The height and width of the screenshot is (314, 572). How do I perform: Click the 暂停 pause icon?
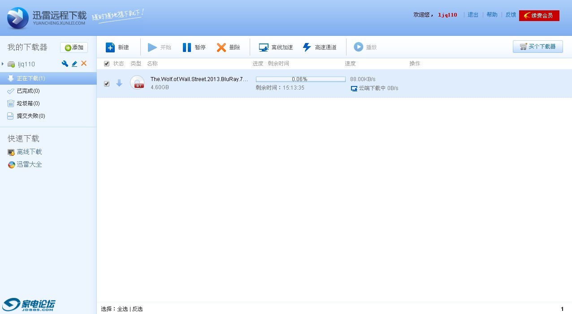[x=187, y=47]
